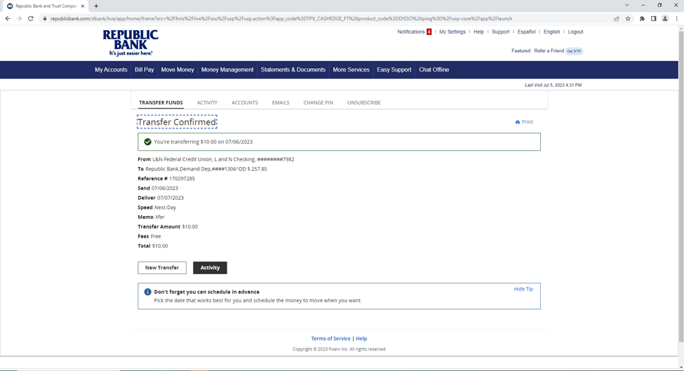Click the Print link

pyautogui.click(x=528, y=122)
